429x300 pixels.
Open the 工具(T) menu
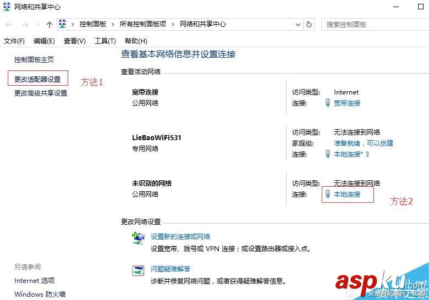click(x=105, y=41)
